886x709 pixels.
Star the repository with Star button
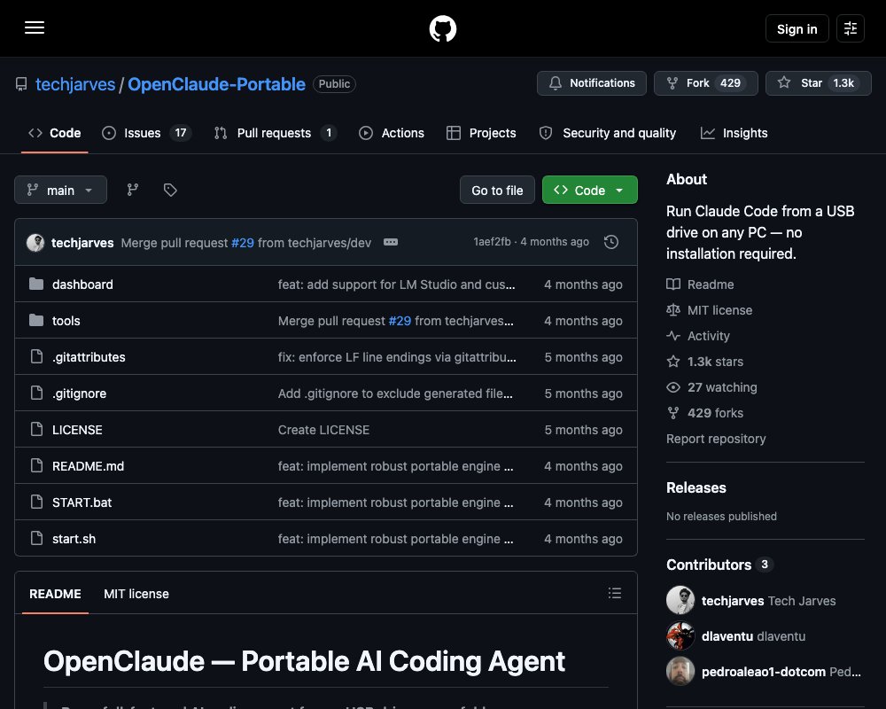(x=818, y=83)
